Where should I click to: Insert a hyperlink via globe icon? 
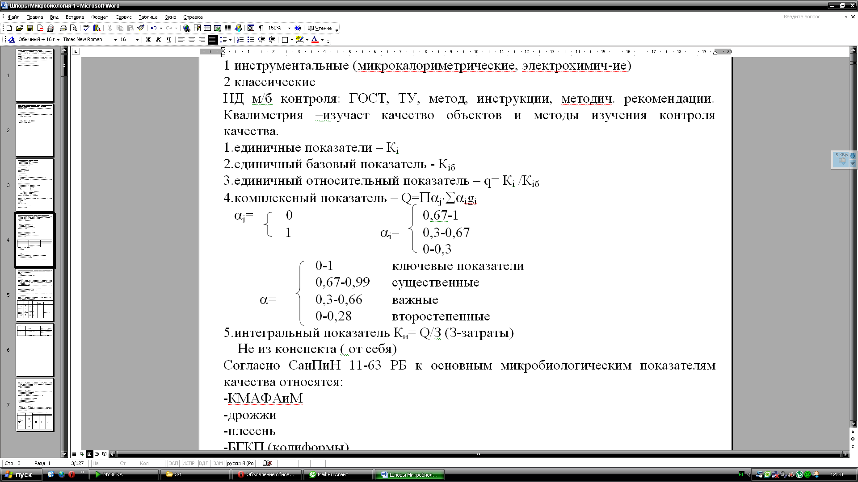pyautogui.click(x=187, y=28)
